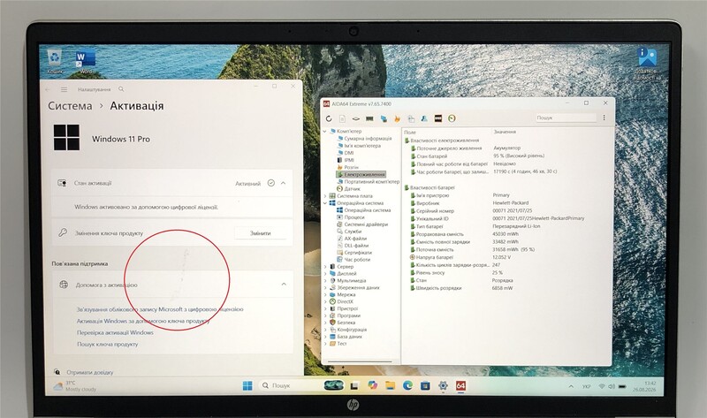Select Пристрої in the tree

(x=347, y=308)
